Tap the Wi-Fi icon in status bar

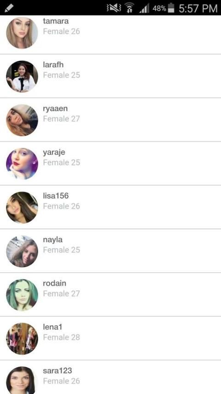coord(130,8)
